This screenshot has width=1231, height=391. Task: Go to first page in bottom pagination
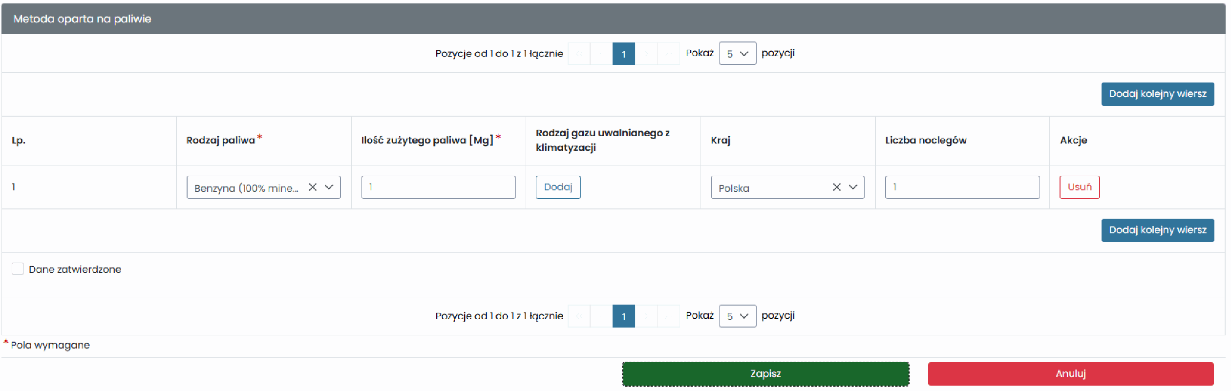[x=579, y=316]
